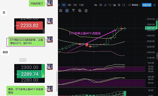Click the copy drawings icon
158x96 pixels.
pyautogui.click(x=80, y=10)
